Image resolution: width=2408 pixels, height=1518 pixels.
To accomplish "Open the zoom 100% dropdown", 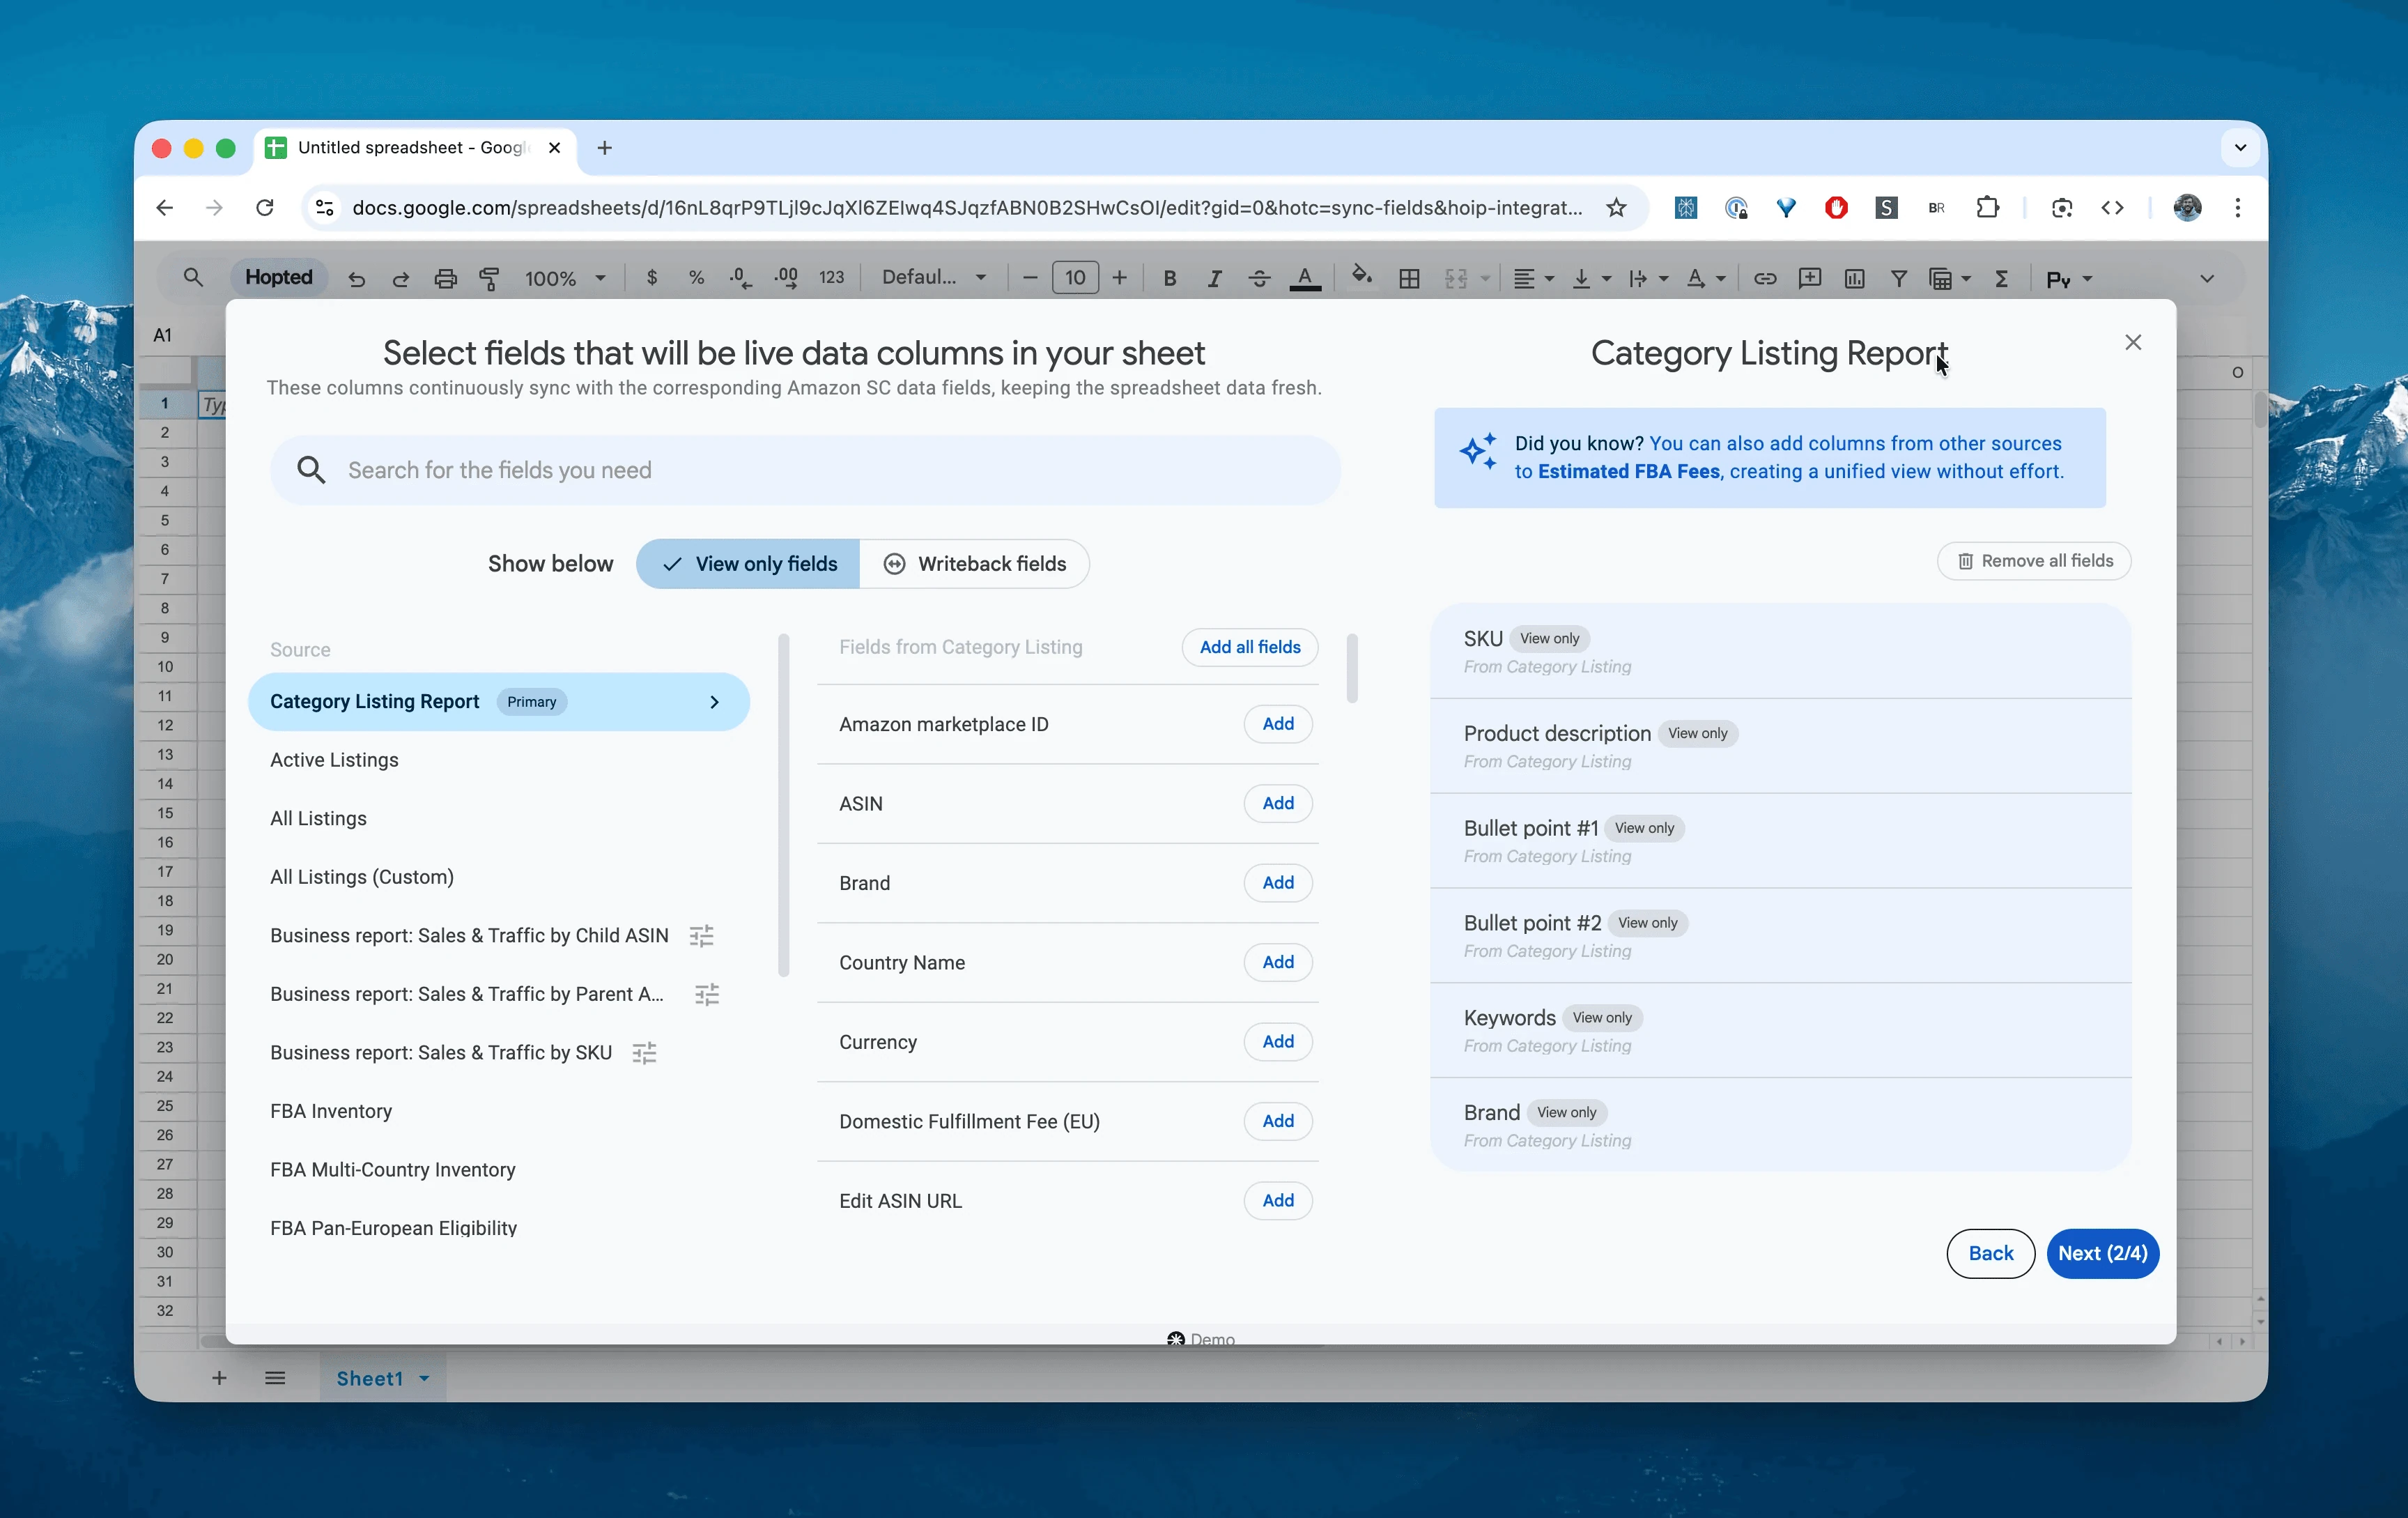I will pos(565,279).
